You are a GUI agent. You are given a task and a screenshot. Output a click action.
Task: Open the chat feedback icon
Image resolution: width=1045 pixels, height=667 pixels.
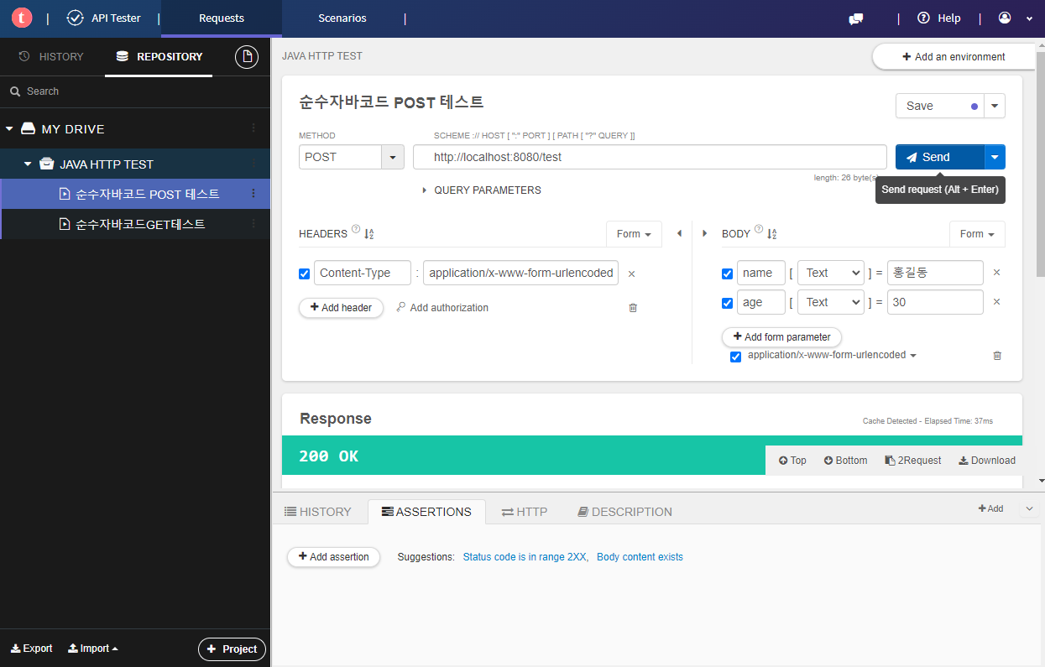[855, 18]
